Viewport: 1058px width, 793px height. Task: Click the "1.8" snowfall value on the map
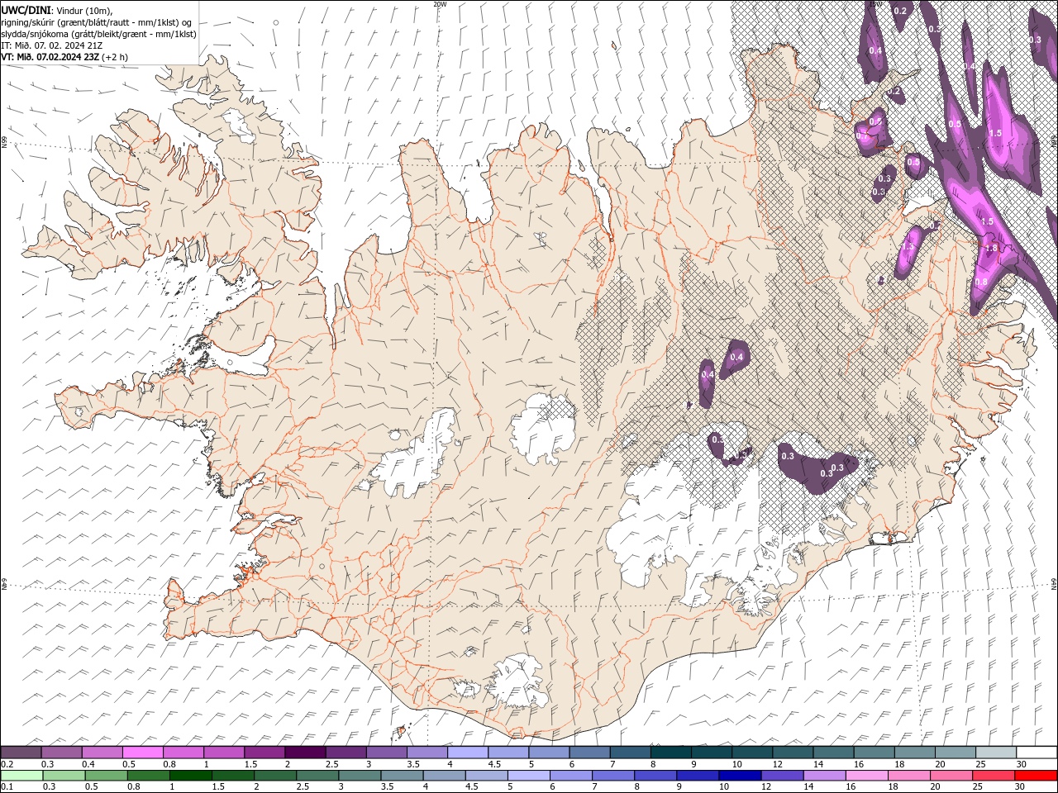(x=992, y=248)
